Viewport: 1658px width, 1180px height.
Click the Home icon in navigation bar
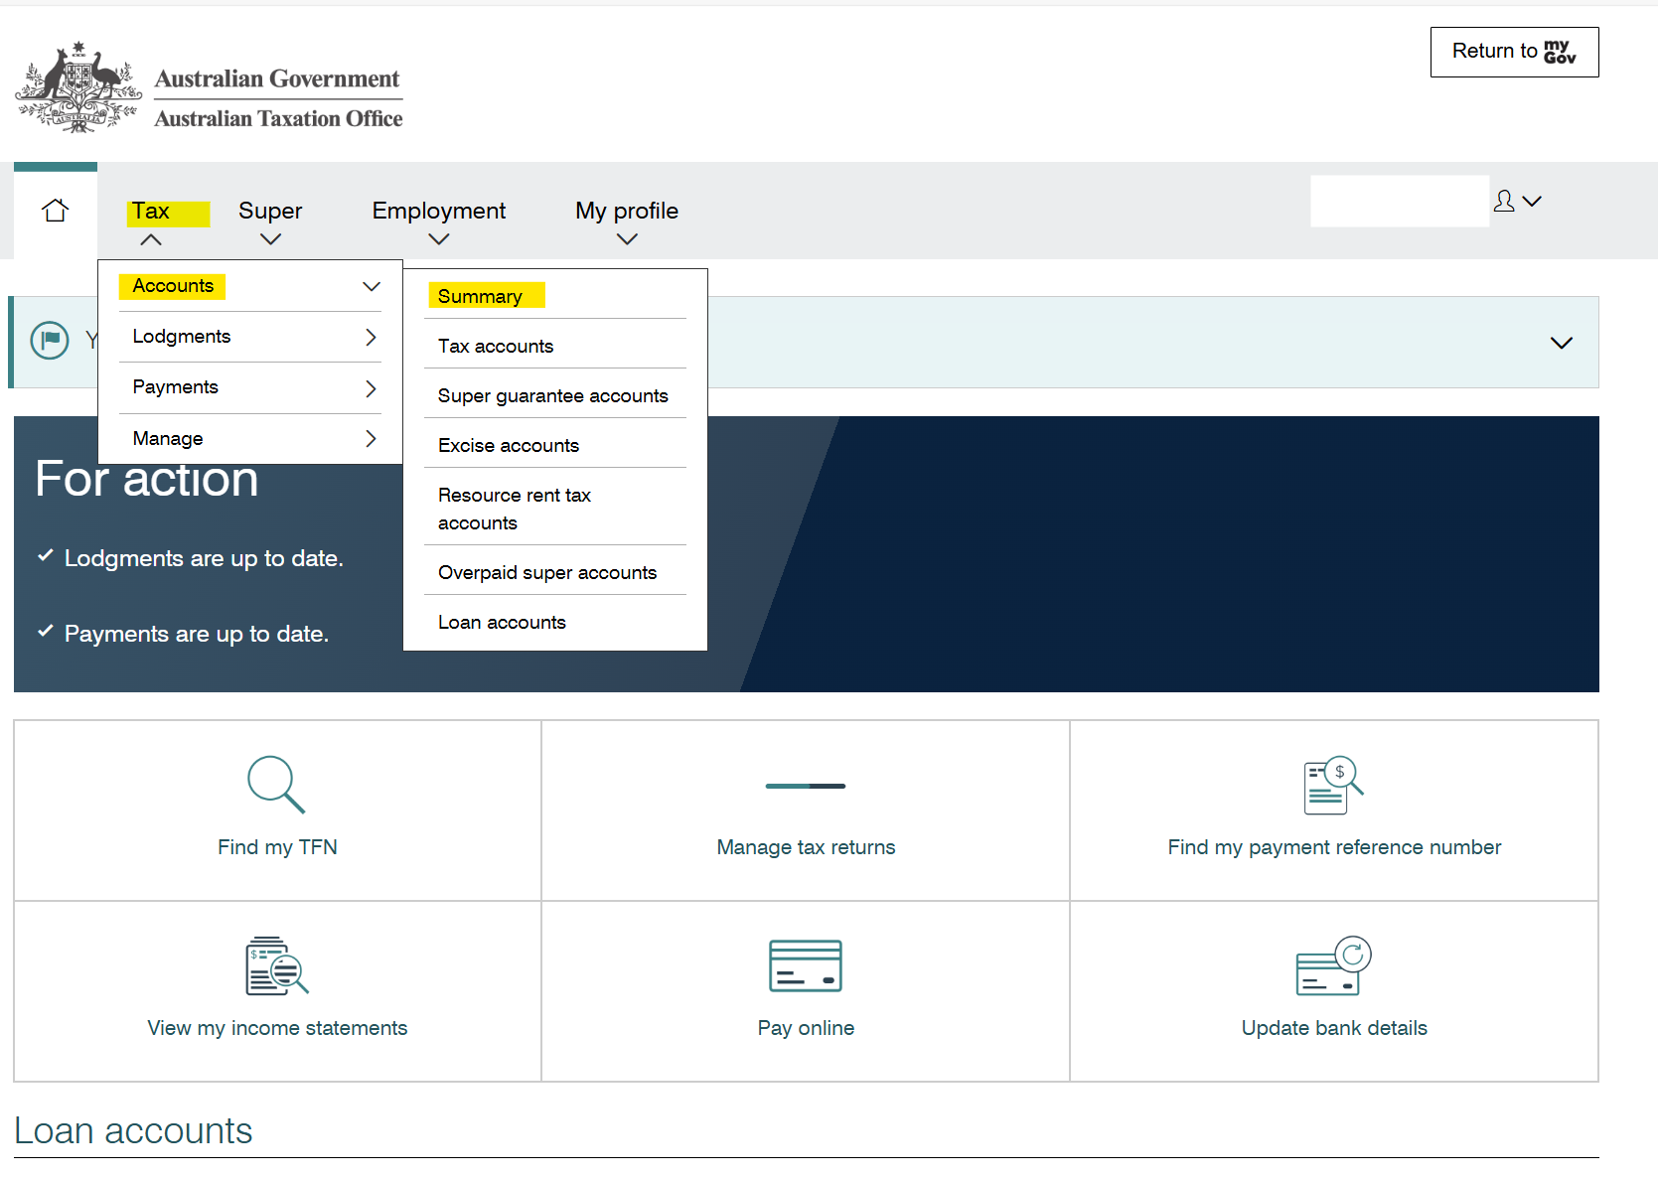[x=56, y=211]
